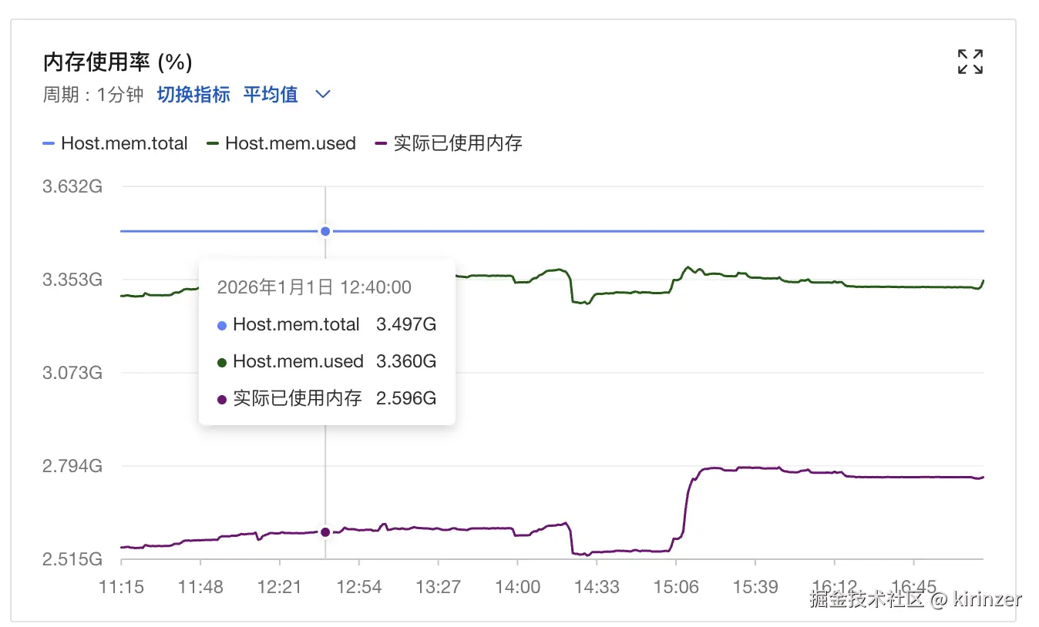The height and width of the screenshot is (627, 1039).
Task: Click the 14:00 label on time axis
Action: coord(517,587)
